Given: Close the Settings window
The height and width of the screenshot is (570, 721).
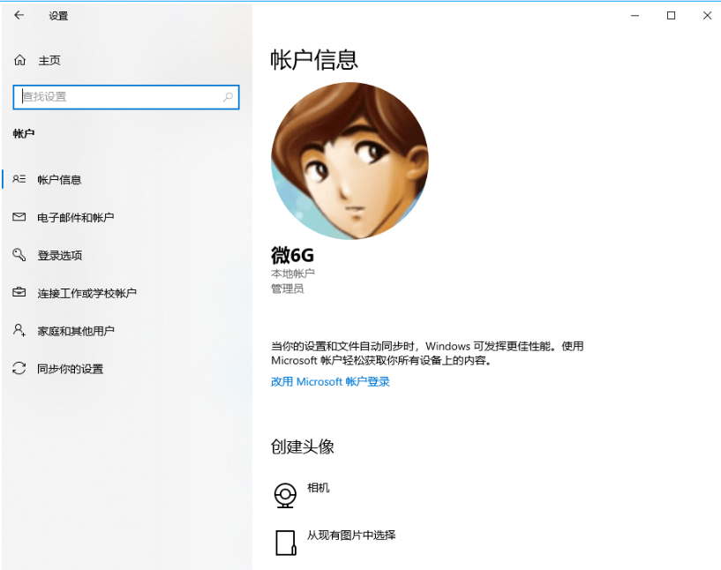Looking at the screenshot, I should (707, 16).
